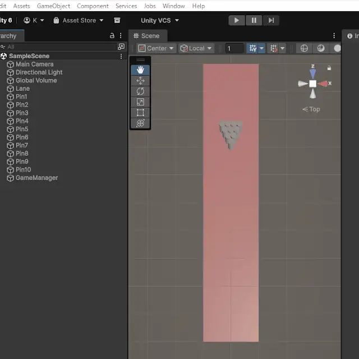Open the Local rotation dropdown
Image resolution: width=359 pixels, height=359 pixels.
coord(196,48)
